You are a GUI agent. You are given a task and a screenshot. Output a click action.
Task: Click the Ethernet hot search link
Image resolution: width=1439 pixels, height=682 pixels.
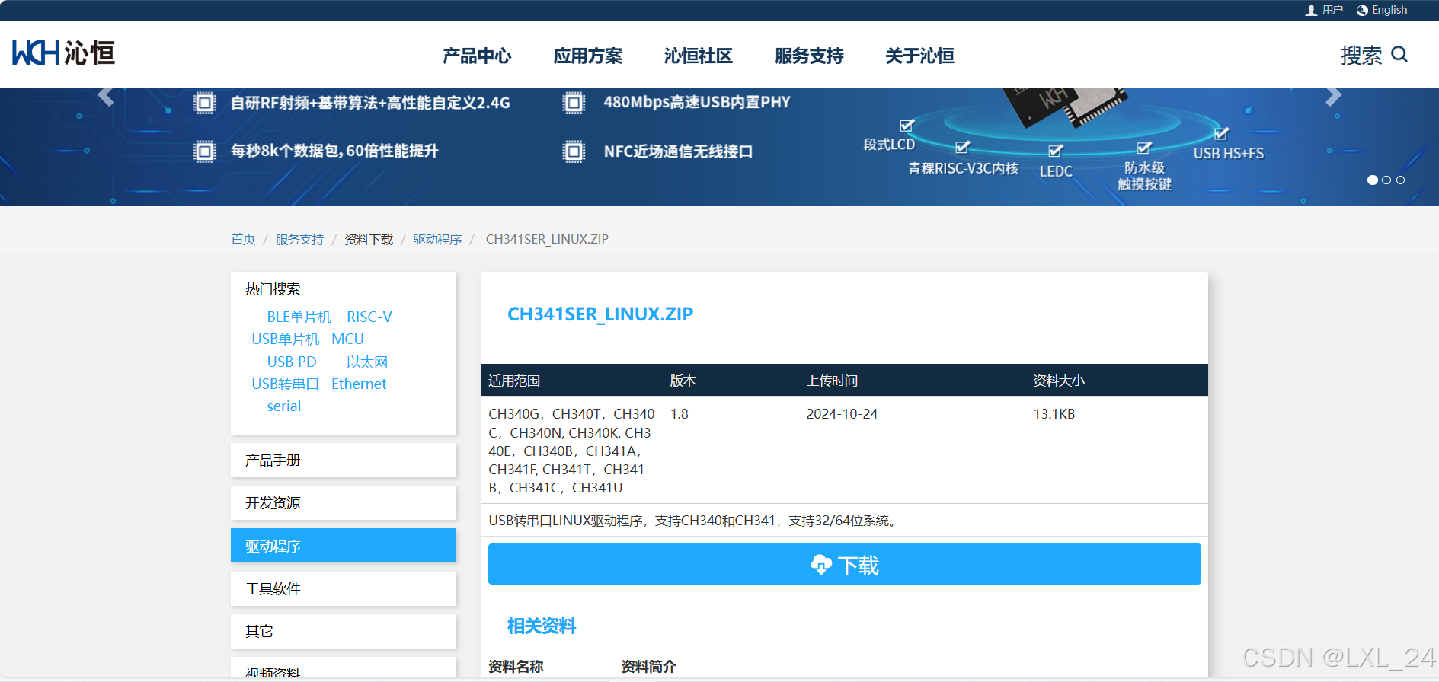(x=359, y=384)
